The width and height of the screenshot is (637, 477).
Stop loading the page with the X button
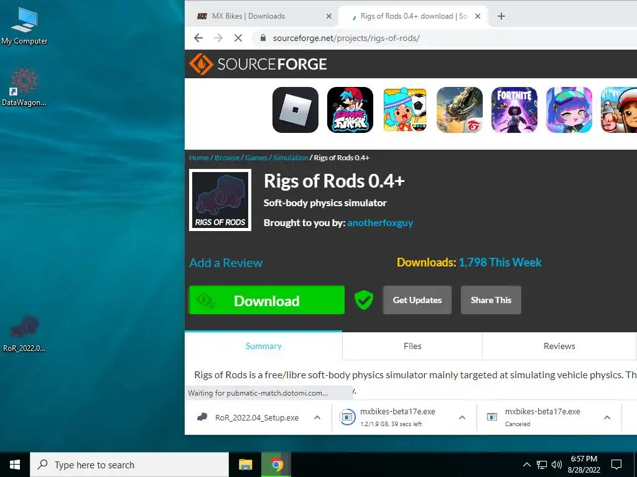click(x=238, y=38)
